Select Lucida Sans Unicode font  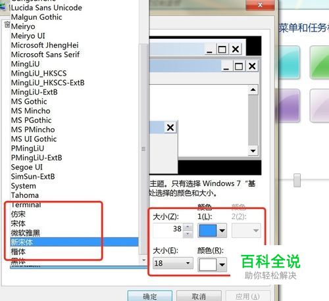[x=47, y=8]
